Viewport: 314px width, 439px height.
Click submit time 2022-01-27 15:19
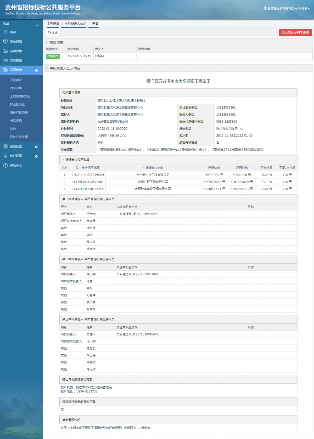click(79, 56)
